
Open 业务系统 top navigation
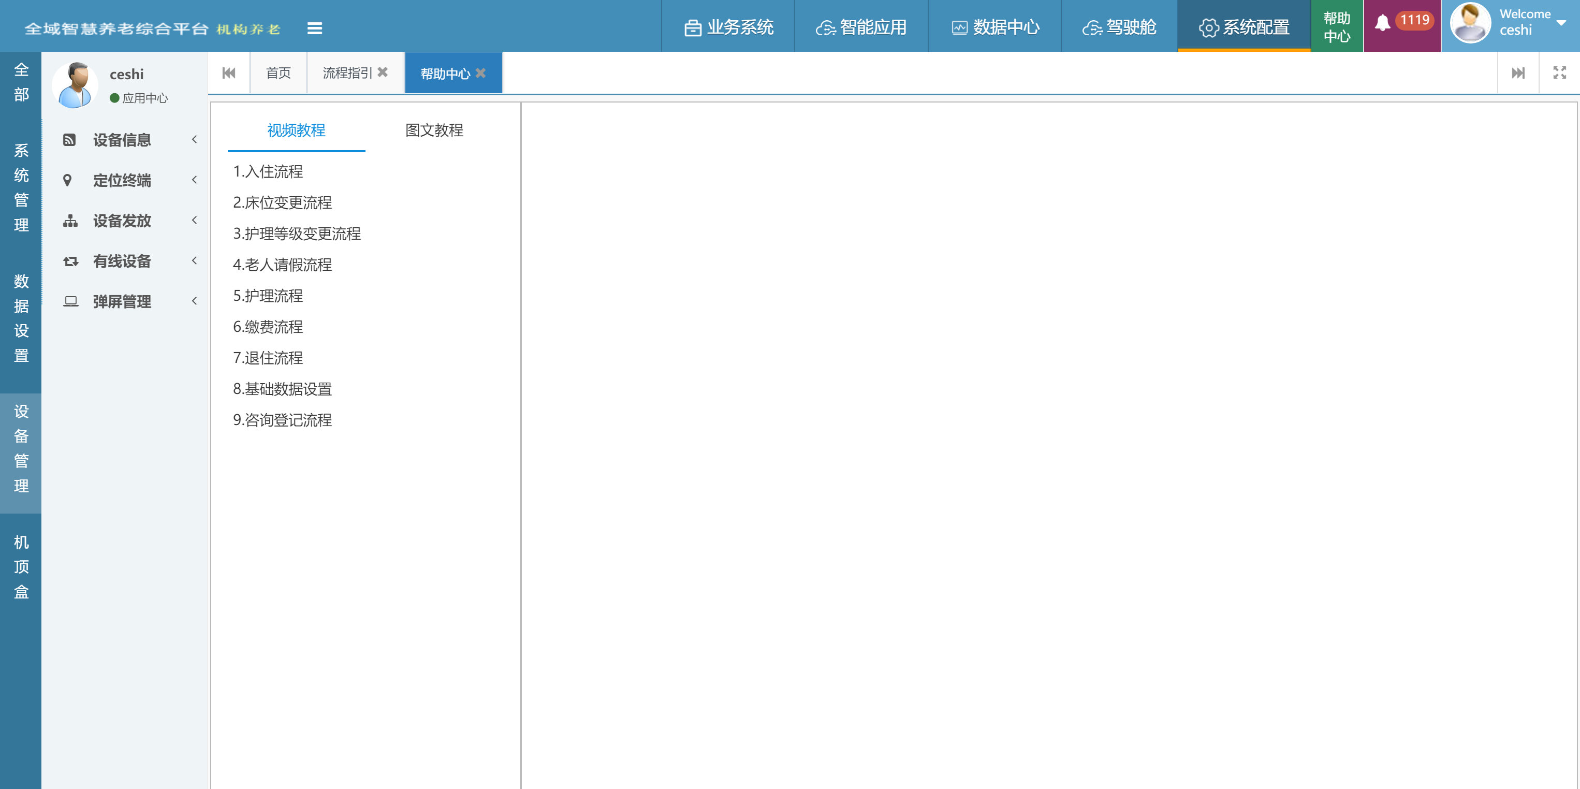[x=728, y=26]
